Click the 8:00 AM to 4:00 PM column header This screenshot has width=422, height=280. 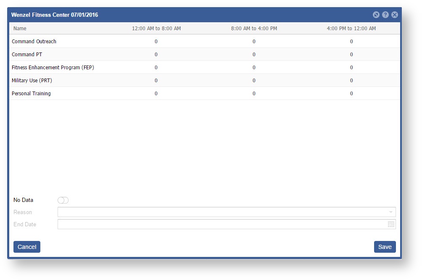tap(254, 29)
